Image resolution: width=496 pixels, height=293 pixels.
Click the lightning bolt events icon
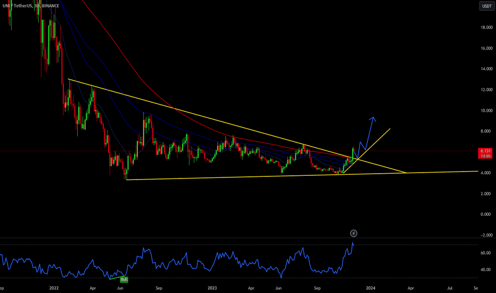[354, 233]
